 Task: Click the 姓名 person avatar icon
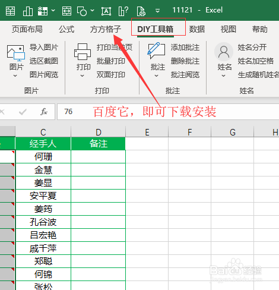coord(224,52)
